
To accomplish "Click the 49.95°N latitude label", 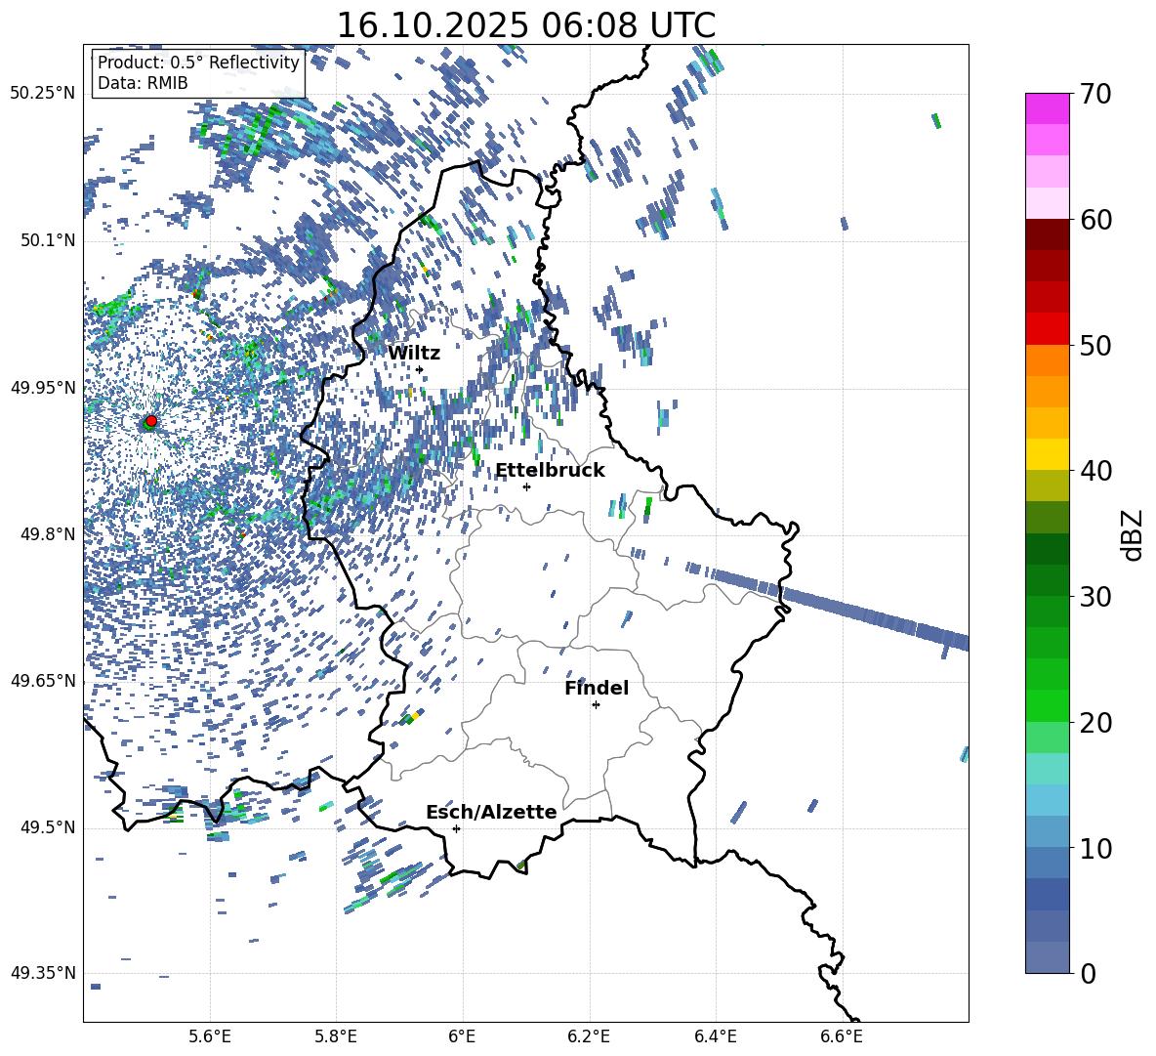I will [x=43, y=388].
